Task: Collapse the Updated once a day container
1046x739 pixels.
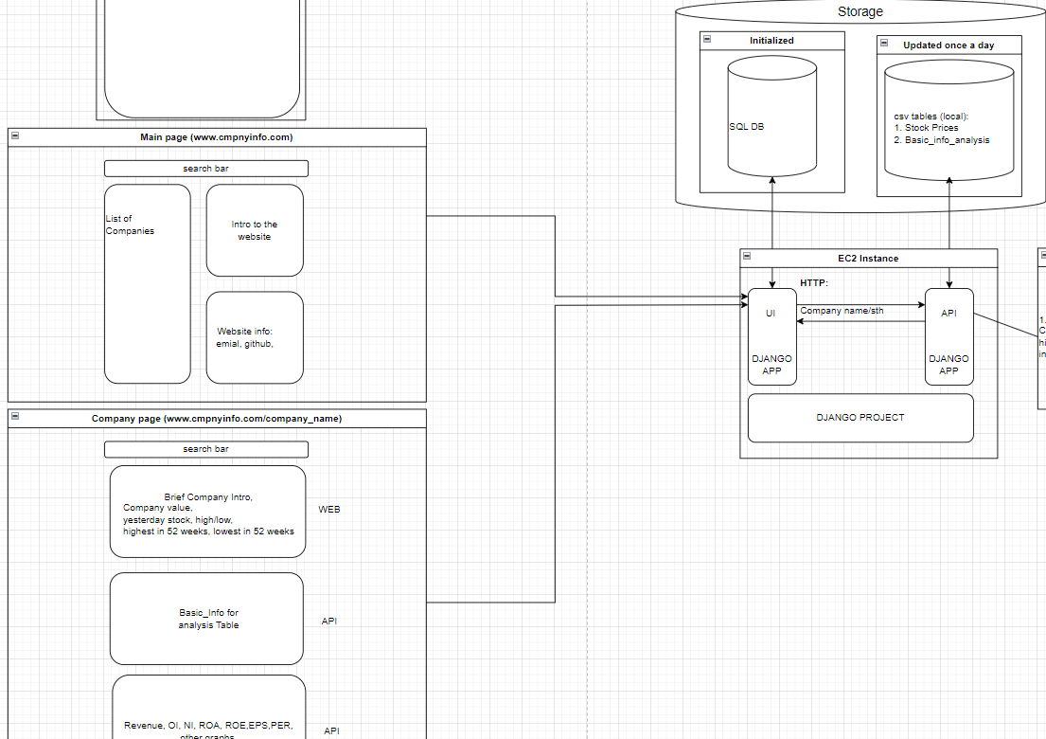Action: click(x=884, y=43)
